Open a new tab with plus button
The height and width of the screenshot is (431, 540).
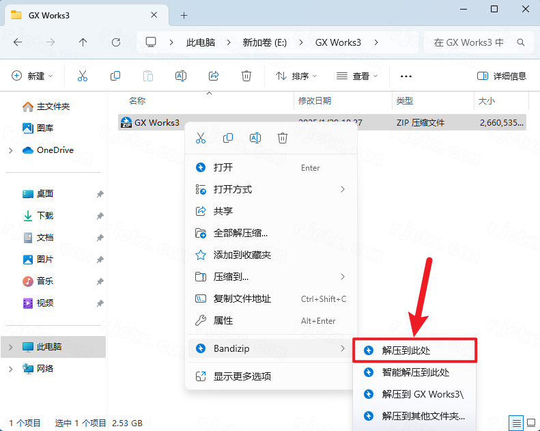(x=184, y=15)
